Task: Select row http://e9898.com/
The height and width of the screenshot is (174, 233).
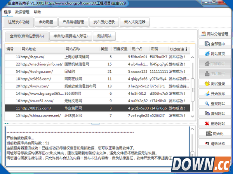Action: pos(97,79)
